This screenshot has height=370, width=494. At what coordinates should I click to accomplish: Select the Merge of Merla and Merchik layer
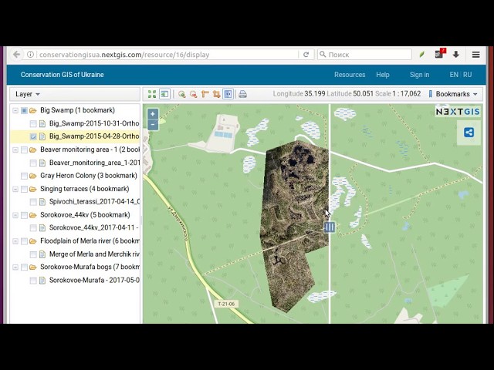coord(94,254)
